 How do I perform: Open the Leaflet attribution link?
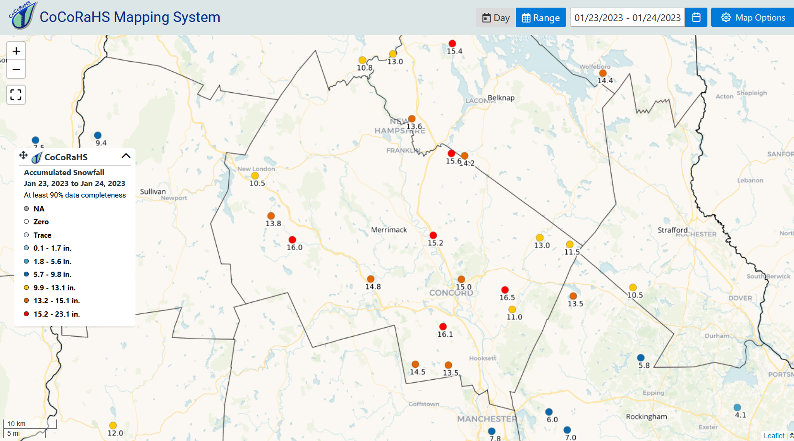coord(774,436)
